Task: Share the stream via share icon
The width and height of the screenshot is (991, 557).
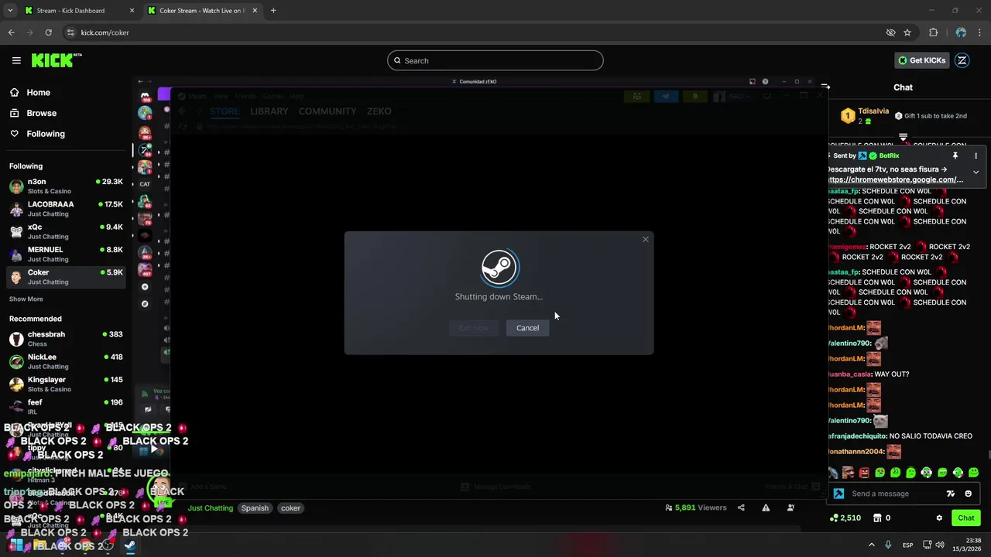Action: point(741,507)
